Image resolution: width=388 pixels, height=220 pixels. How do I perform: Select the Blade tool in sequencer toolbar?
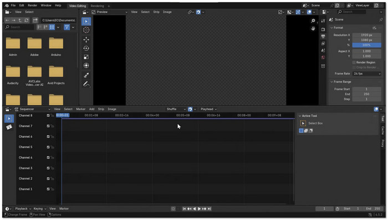click(9, 127)
